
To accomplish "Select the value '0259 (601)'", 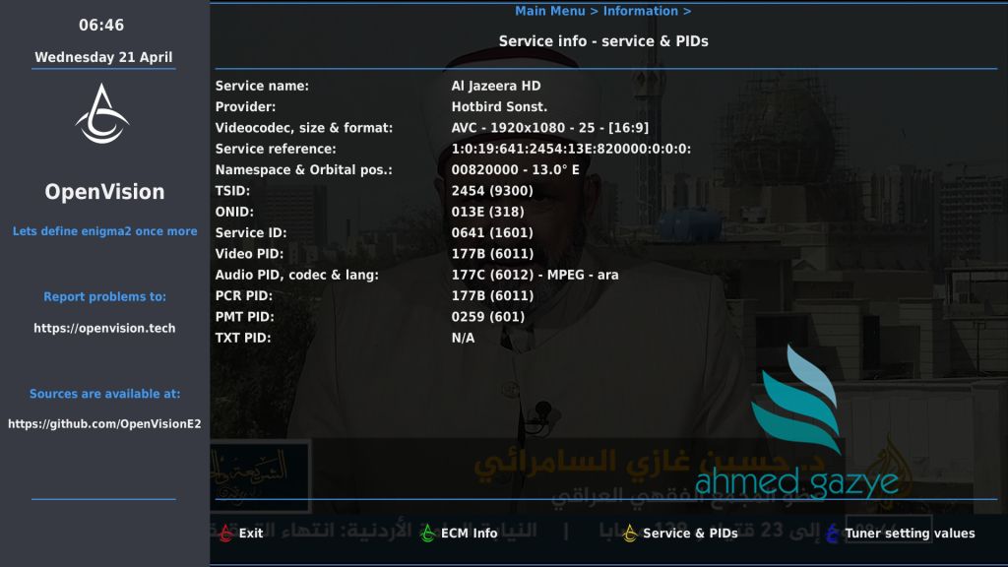I will 488,317.
